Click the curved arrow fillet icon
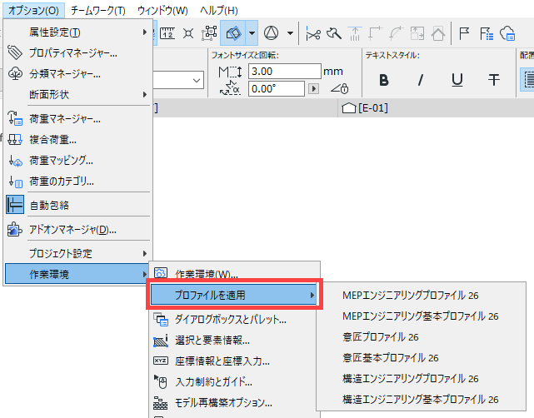 click(397, 33)
